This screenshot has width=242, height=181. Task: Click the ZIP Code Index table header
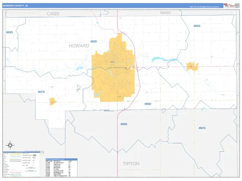[x=62, y=159]
